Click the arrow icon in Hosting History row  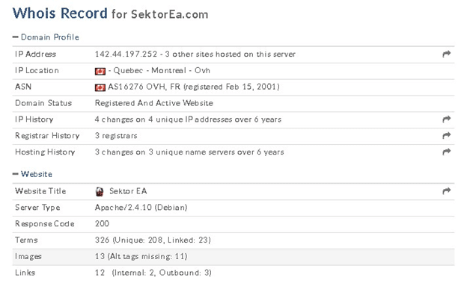pyautogui.click(x=447, y=152)
